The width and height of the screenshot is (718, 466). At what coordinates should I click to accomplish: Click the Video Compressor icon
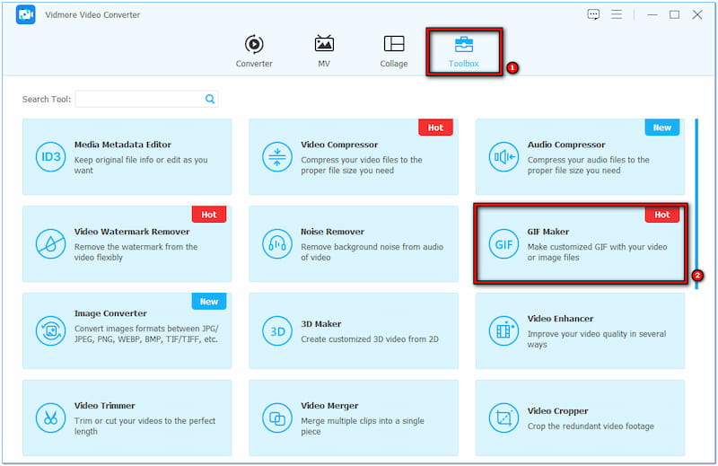(277, 157)
